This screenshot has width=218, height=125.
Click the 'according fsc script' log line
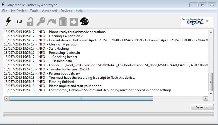click(70, 78)
